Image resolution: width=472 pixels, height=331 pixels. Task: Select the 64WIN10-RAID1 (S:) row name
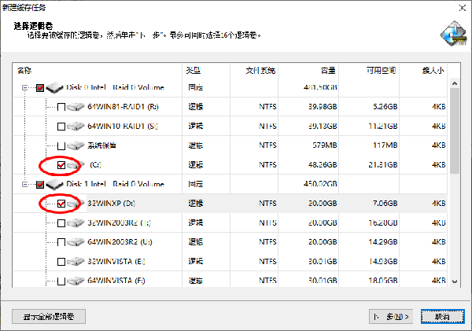point(123,126)
